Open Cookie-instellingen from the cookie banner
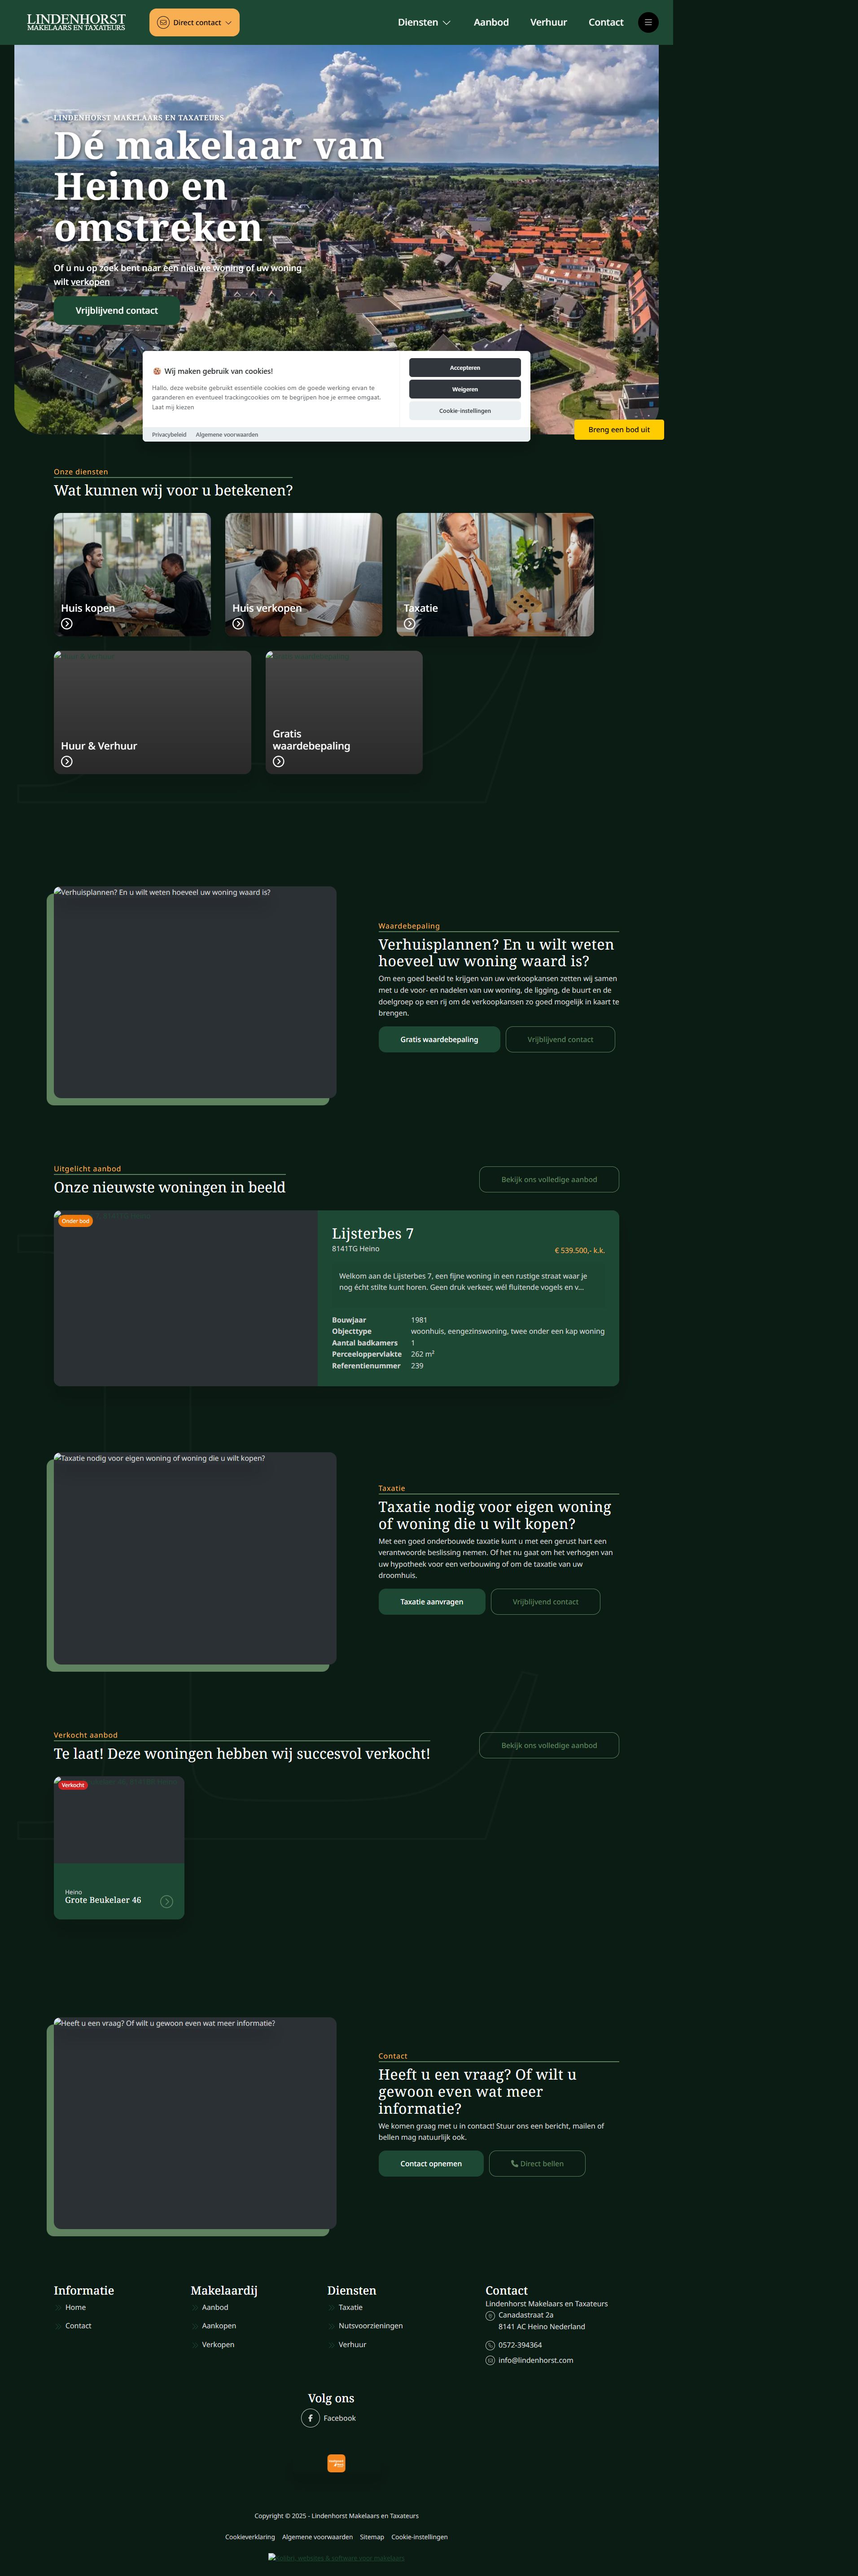This screenshot has width=858, height=2576. 464,410
